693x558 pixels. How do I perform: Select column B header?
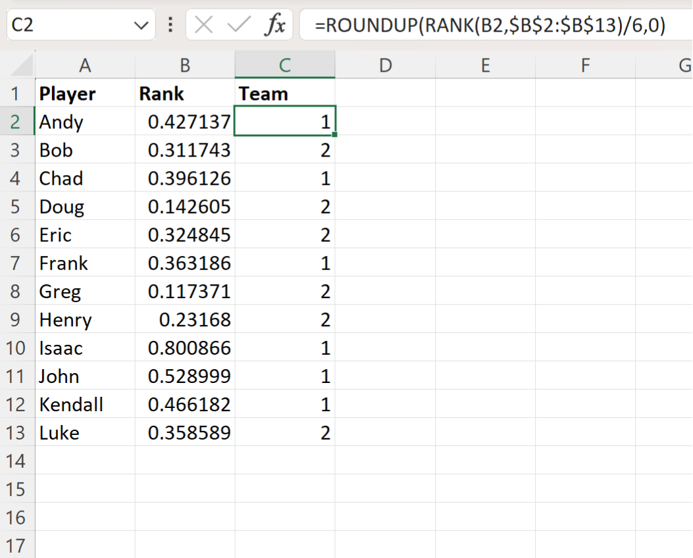184,65
